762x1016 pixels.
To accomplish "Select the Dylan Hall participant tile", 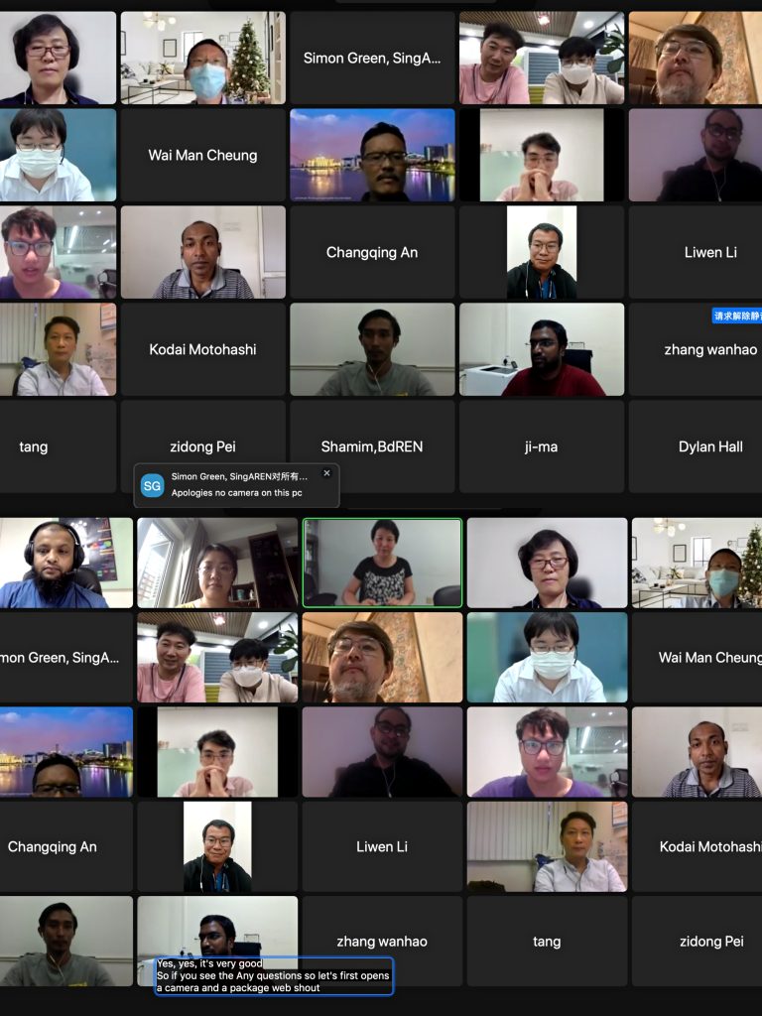I will coord(696,446).
